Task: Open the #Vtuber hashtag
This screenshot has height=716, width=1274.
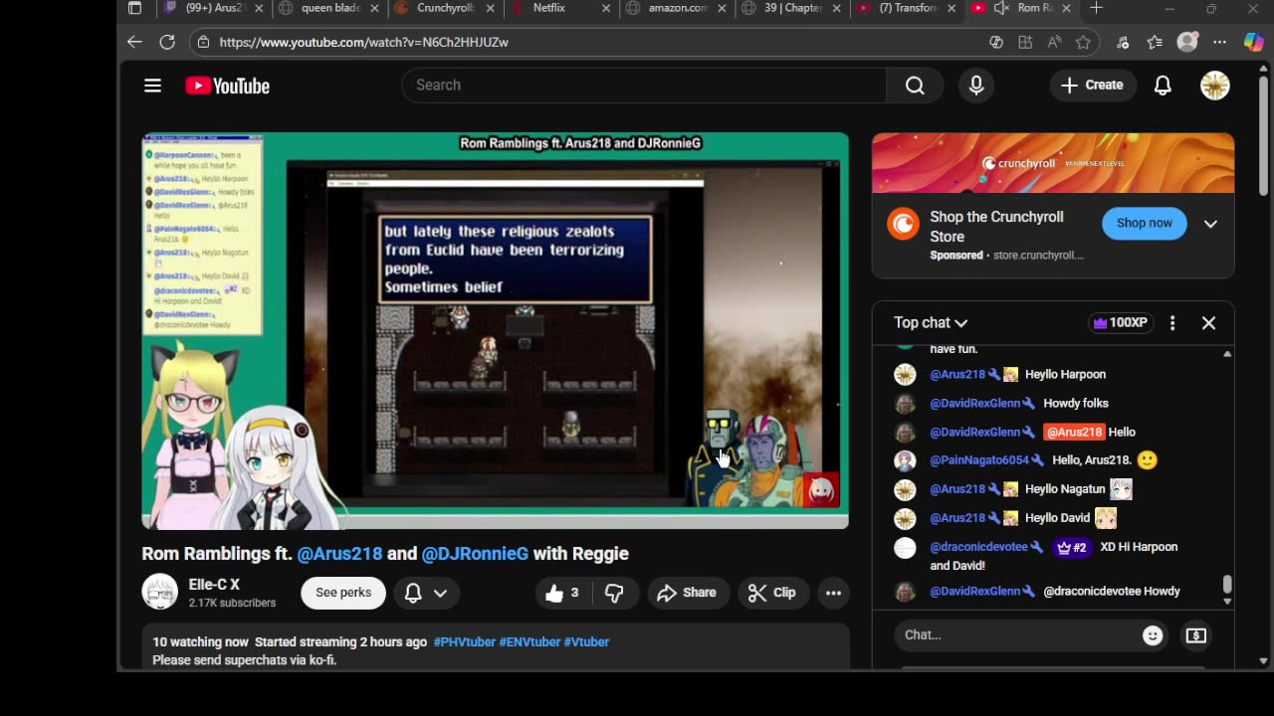Action: [x=586, y=642]
